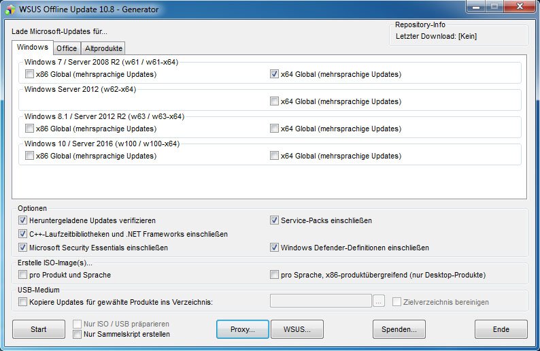Click 'Optionen' group label

point(33,208)
